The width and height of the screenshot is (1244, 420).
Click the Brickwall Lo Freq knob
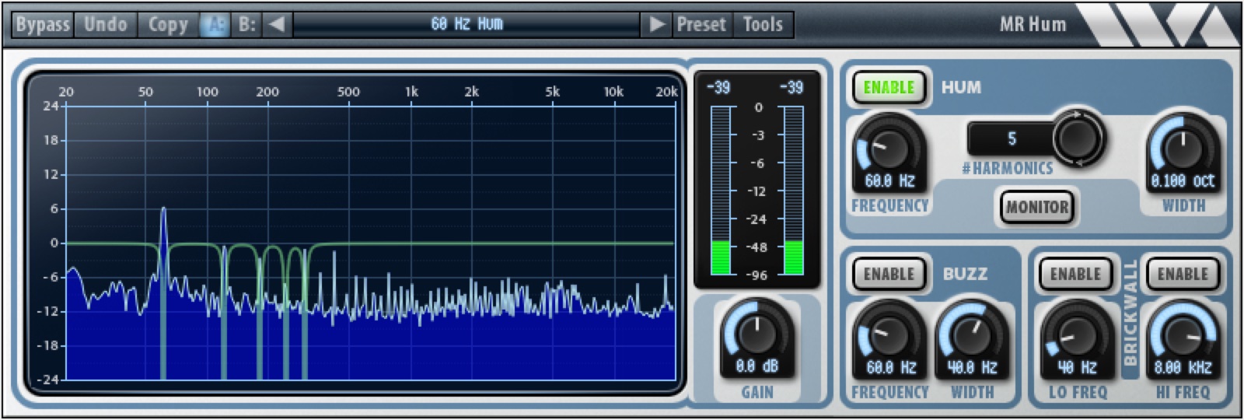(x=1077, y=333)
